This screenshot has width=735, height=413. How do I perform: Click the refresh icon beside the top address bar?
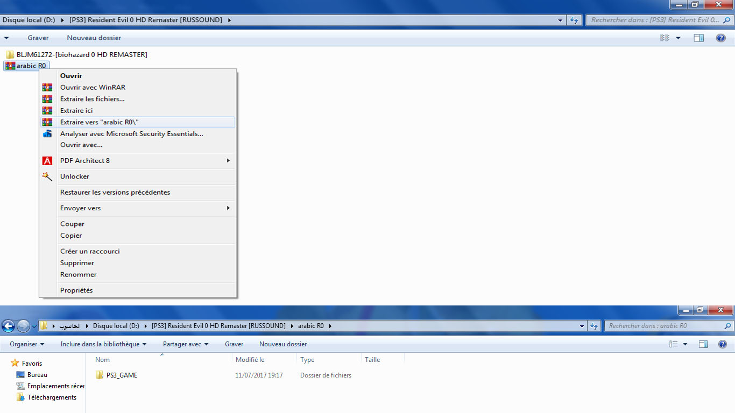coord(574,20)
